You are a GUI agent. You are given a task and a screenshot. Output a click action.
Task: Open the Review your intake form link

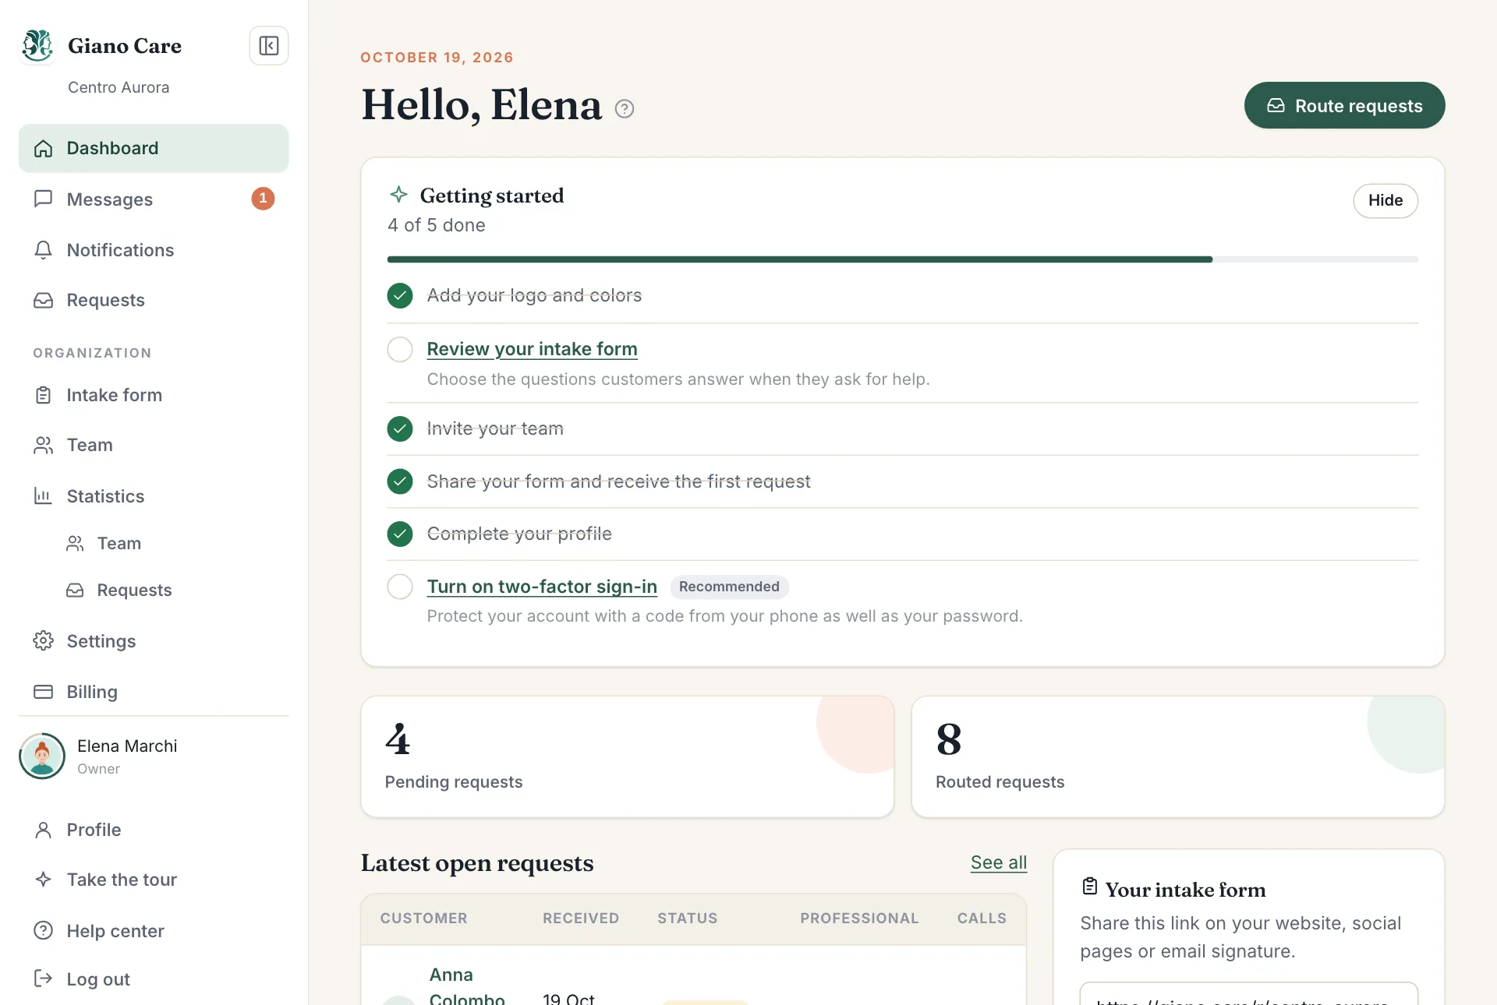pyautogui.click(x=532, y=349)
